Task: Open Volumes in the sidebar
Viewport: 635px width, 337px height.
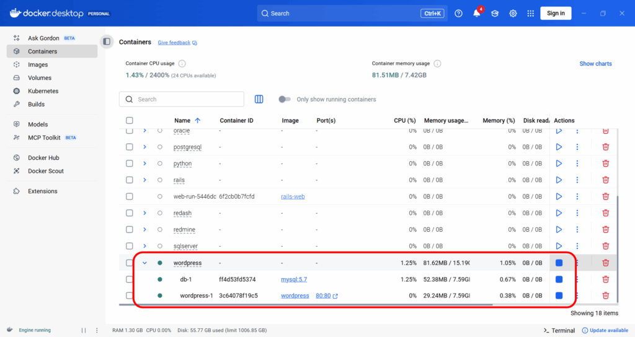Action: pos(40,78)
